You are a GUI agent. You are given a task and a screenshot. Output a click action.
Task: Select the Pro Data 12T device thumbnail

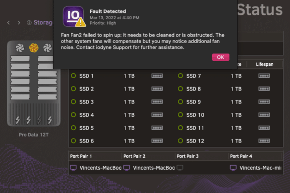(34, 84)
